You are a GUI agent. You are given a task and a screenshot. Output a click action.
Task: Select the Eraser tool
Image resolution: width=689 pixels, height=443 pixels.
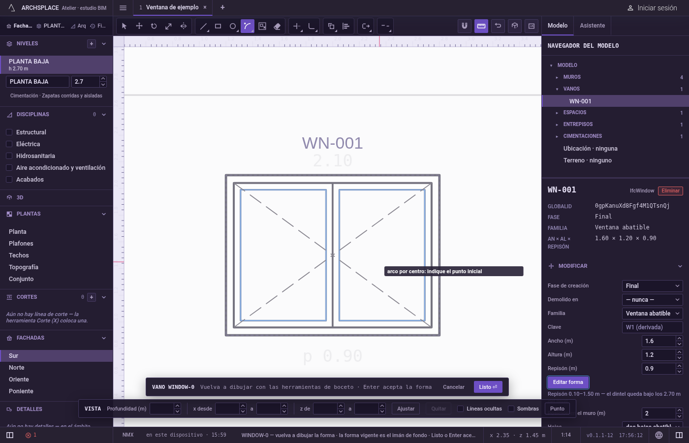pos(277,26)
